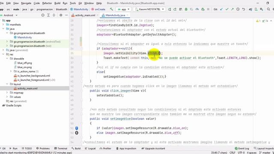
Task: Open the Terminal tool window
Action: click(x=61, y=148)
